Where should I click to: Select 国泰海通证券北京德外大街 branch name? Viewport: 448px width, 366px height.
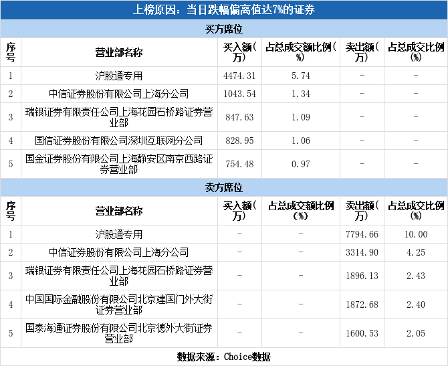(x=119, y=333)
